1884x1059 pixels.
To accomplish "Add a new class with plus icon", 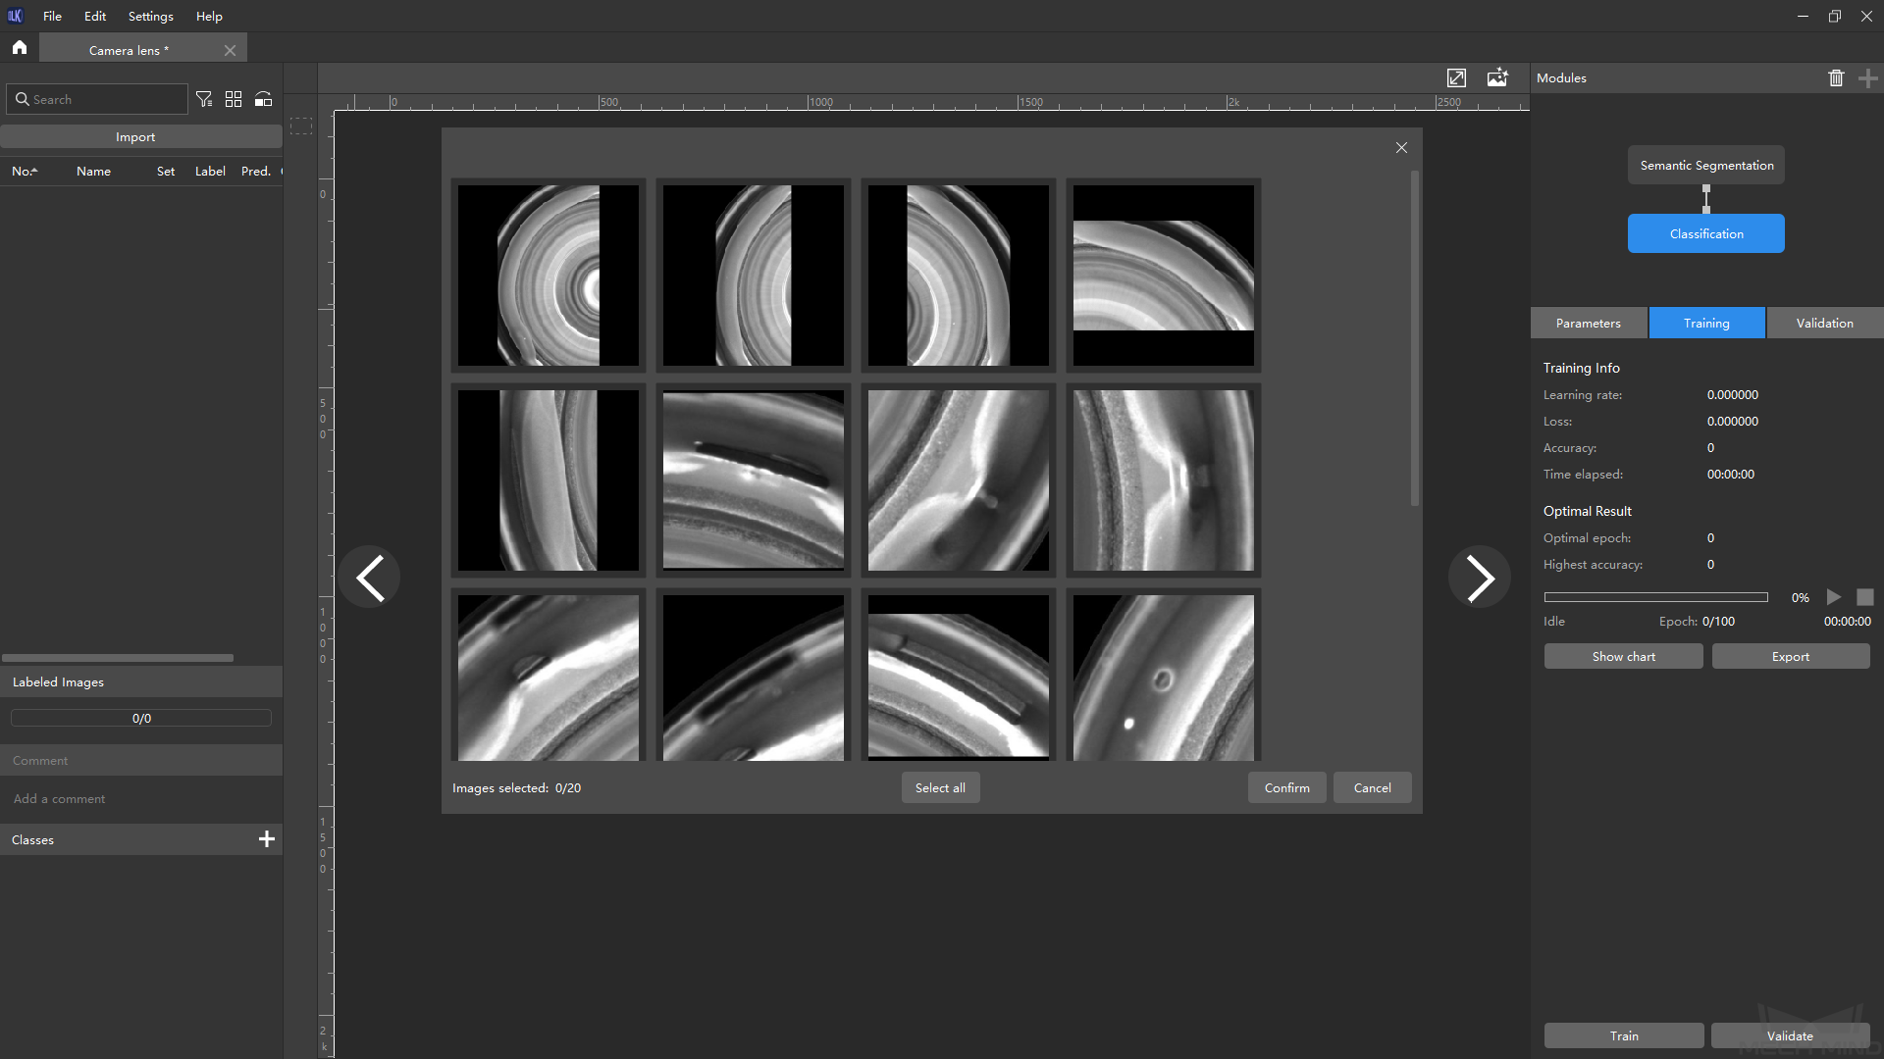I will click(x=267, y=839).
